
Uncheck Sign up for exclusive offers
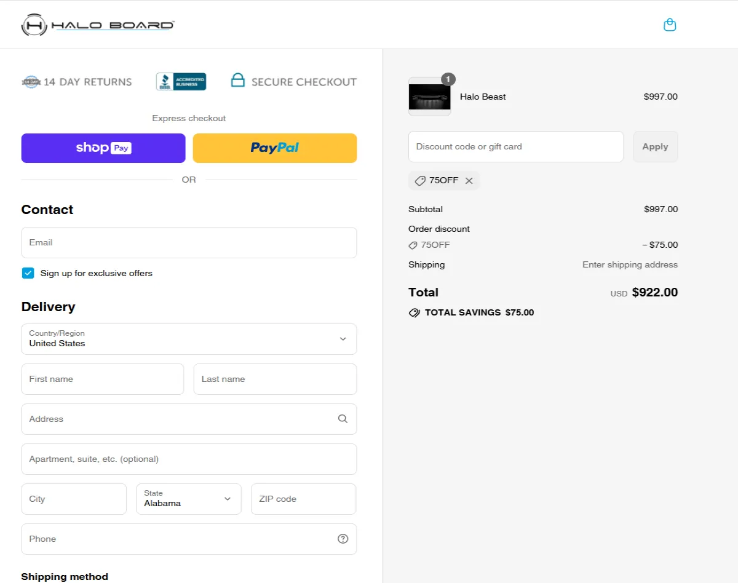point(28,273)
